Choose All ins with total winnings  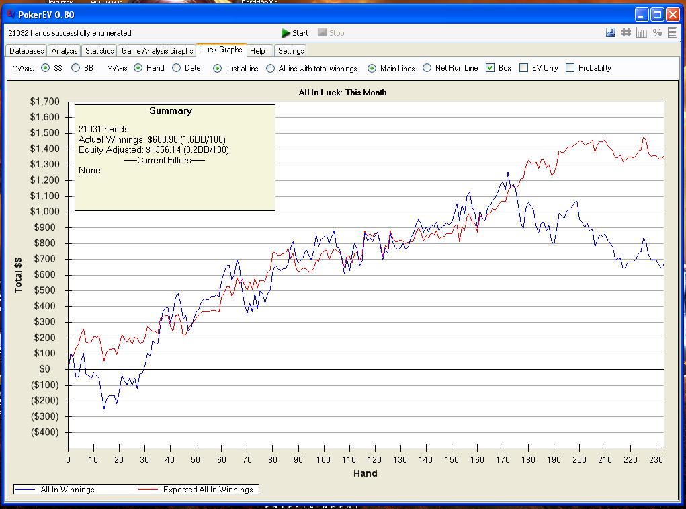point(271,68)
